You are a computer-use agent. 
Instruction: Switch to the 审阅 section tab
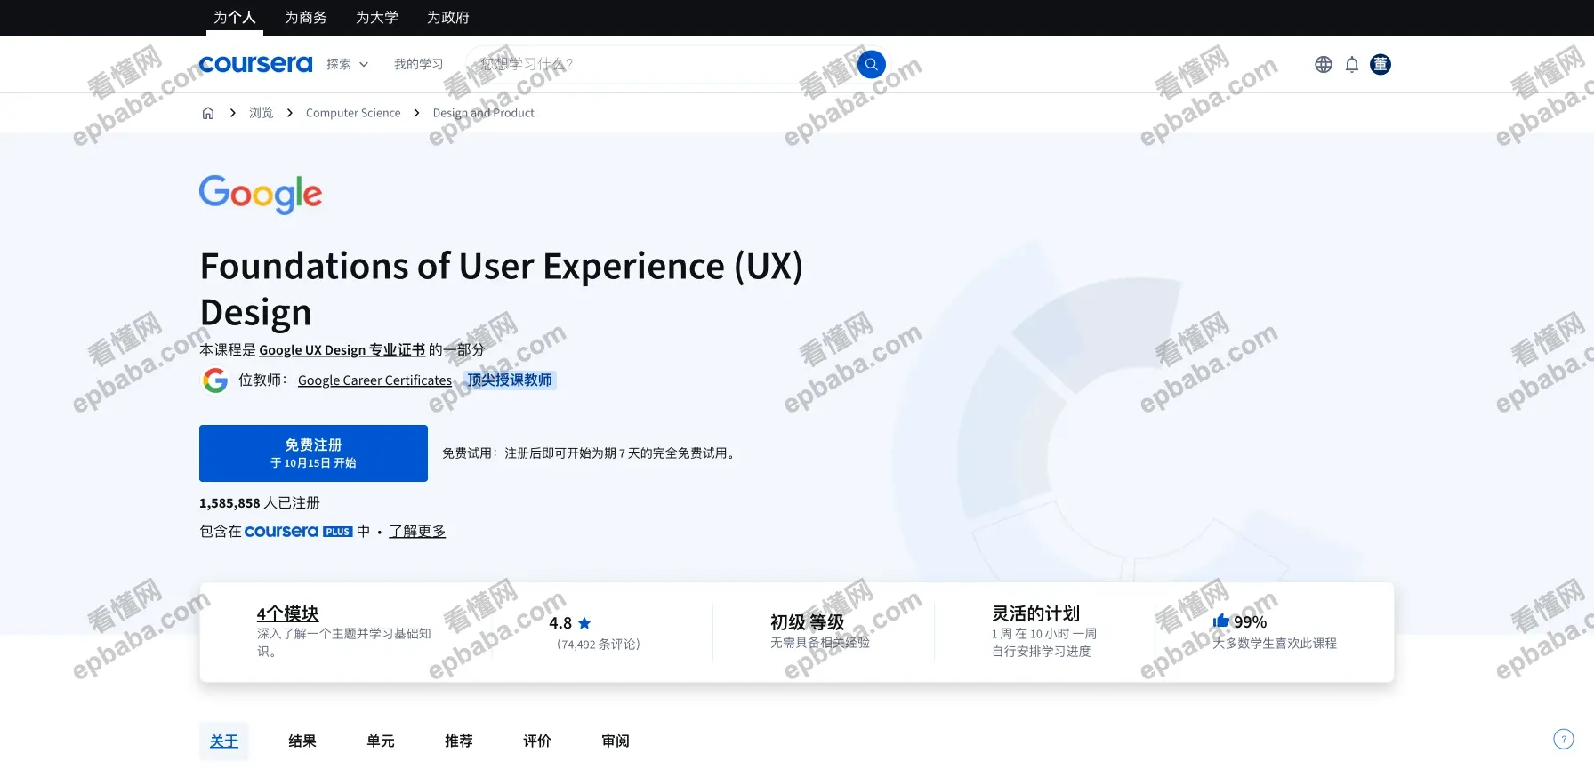pos(616,741)
